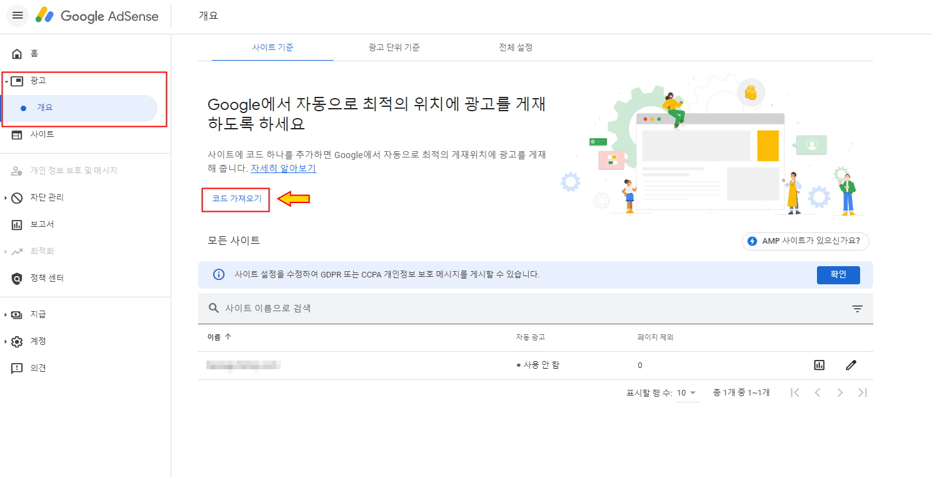932x478 pixels.
Task: Click the home icon in sidebar
Action: click(x=18, y=54)
